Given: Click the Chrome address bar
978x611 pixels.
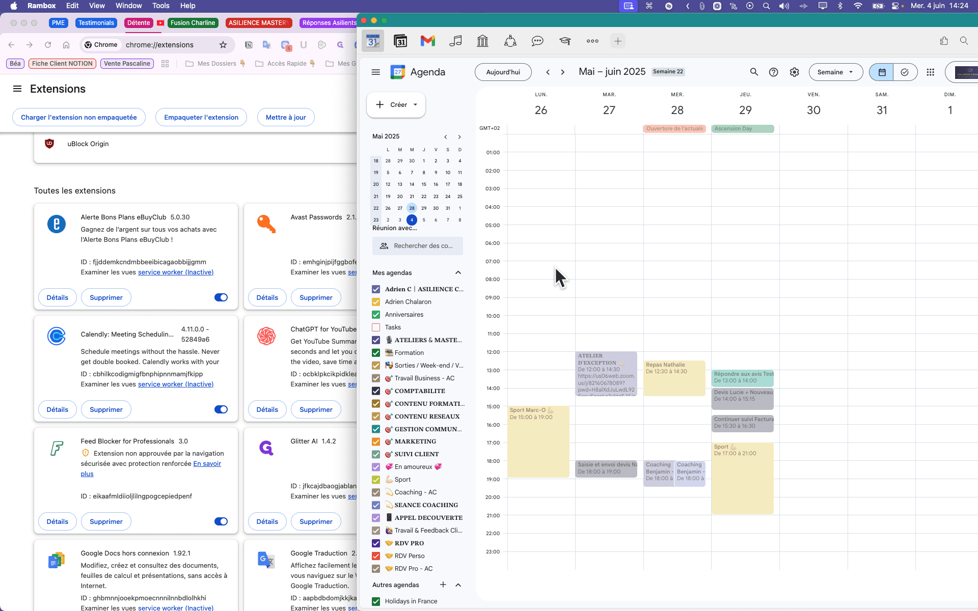Looking at the screenshot, I should [x=159, y=45].
